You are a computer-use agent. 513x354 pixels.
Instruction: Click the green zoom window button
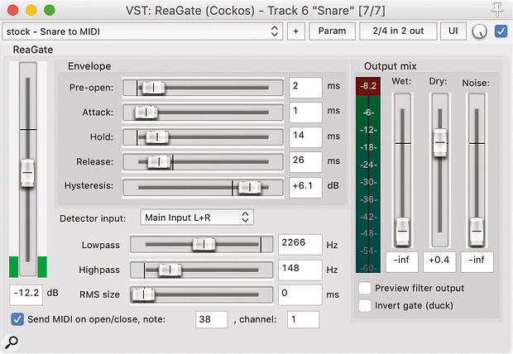click(x=50, y=10)
